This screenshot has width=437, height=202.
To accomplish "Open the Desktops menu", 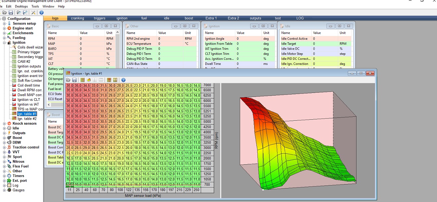I will [x=22, y=6].
